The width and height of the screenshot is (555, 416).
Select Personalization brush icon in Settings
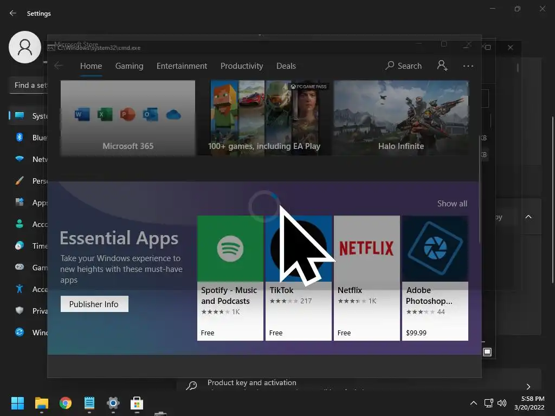20,181
